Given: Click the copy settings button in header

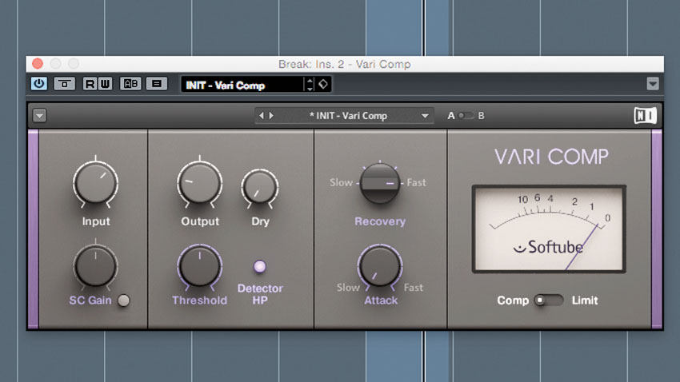Looking at the screenshot, I should [x=157, y=84].
